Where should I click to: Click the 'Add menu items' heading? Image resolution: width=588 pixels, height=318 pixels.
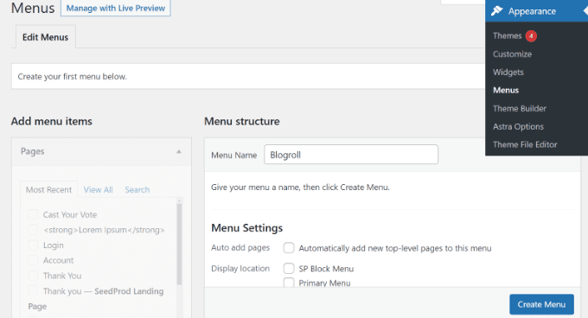click(51, 121)
